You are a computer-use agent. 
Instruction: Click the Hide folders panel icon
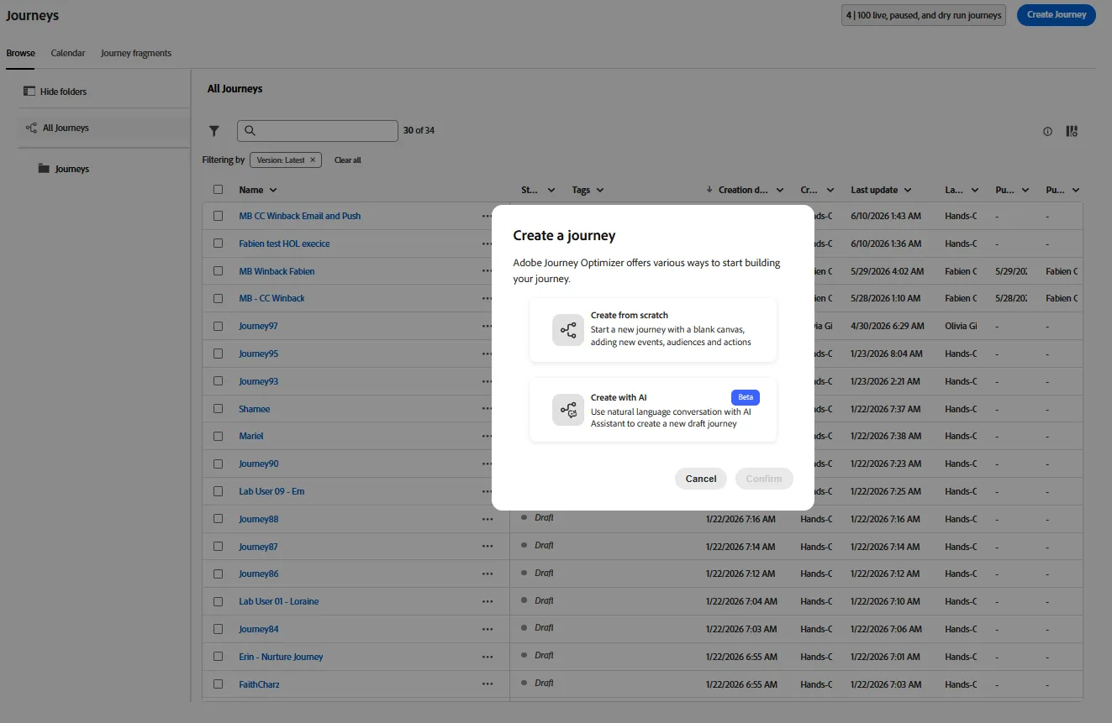coord(29,91)
